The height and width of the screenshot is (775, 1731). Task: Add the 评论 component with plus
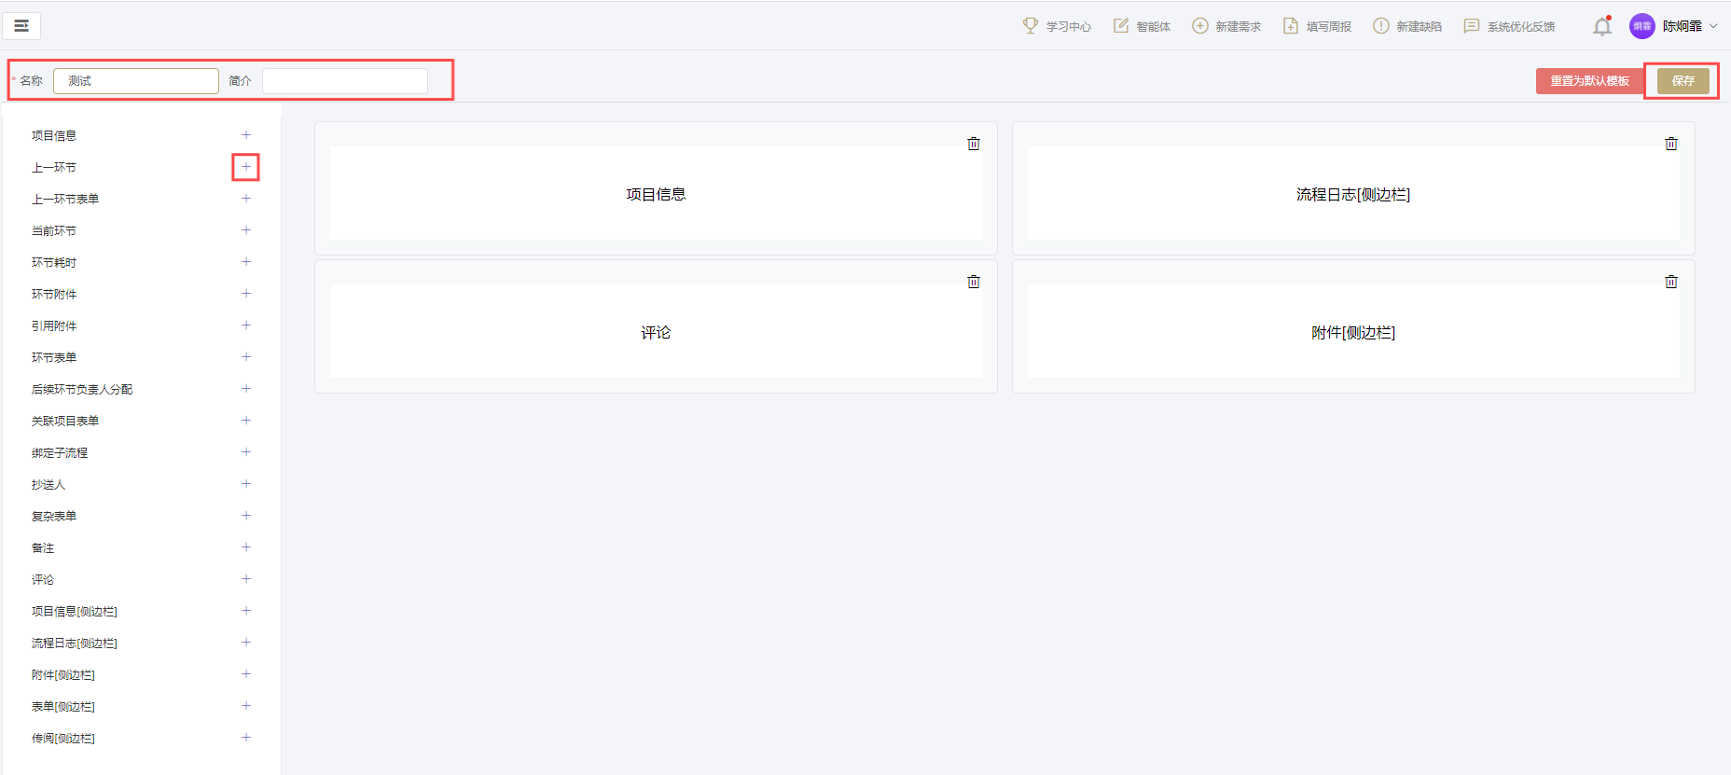point(246,579)
